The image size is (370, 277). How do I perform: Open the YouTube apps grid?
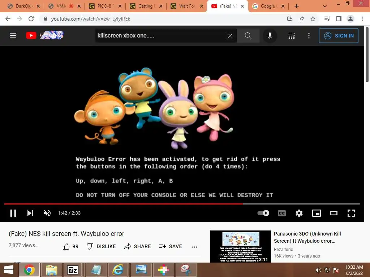click(292, 36)
